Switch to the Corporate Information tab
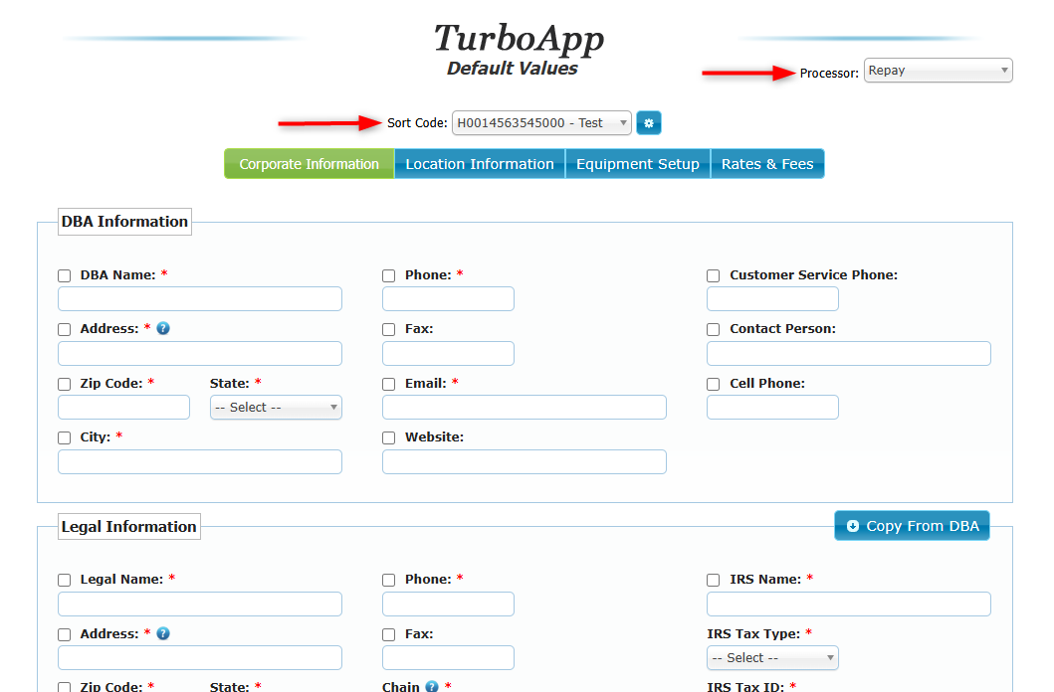1054x692 pixels. point(310,164)
